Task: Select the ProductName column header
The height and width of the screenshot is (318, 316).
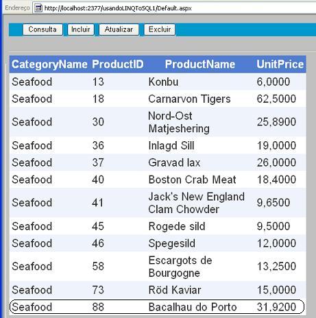Action: 200,64
